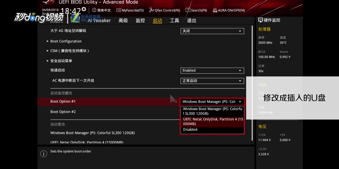Click the 3000 MHz frequency value
339x169 pixels.
pos(265,43)
